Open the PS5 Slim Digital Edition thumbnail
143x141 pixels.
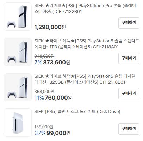(x=18, y=87)
